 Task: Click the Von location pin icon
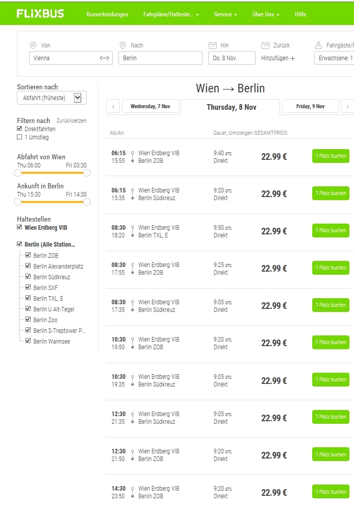[x=33, y=45]
